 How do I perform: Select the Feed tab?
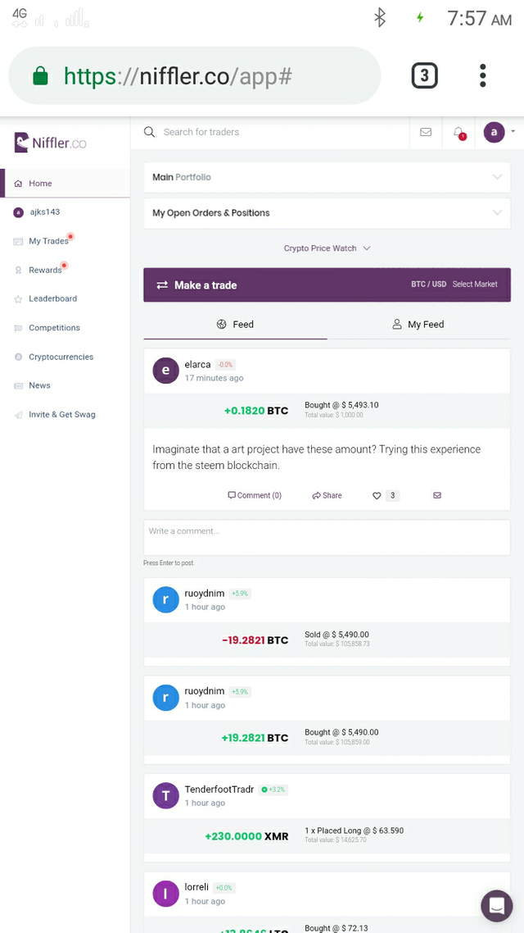[235, 325]
